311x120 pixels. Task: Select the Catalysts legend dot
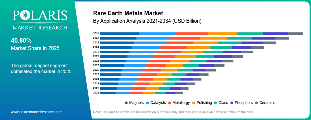pos(147,103)
